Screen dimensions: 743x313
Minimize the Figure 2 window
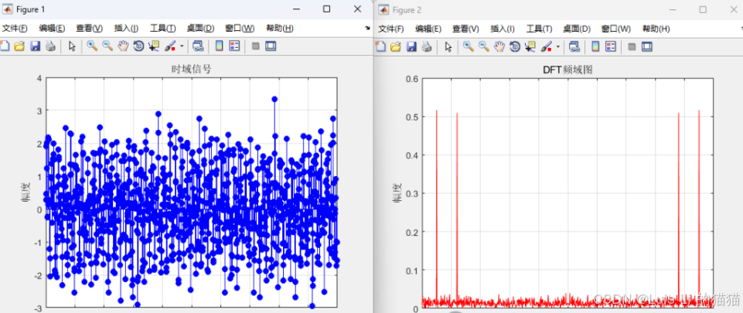673,9
